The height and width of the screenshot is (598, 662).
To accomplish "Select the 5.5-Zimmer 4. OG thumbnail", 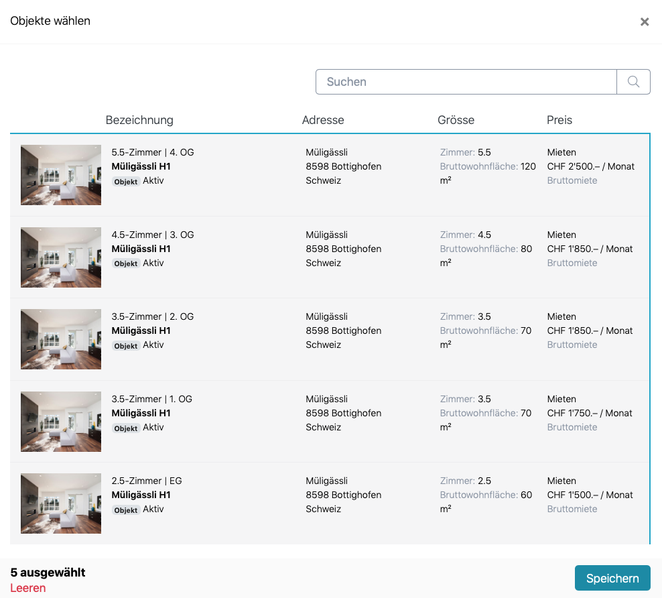I will (x=61, y=175).
